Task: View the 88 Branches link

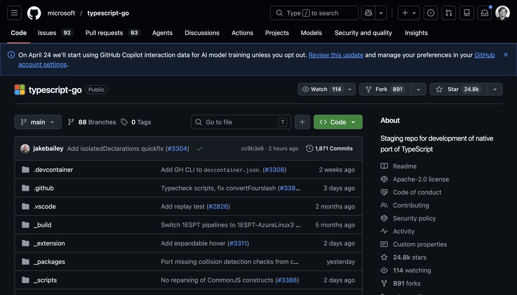Action: pyautogui.click(x=92, y=122)
